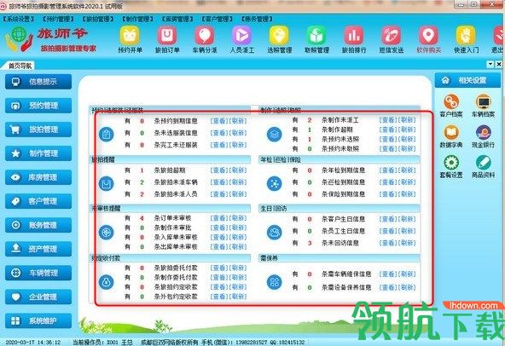Image resolution: width=505 pixels, height=346 pixels.
Task: Click the 预约|选服装|还服装 section clipboard icon
Action: [x=107, y=134]
